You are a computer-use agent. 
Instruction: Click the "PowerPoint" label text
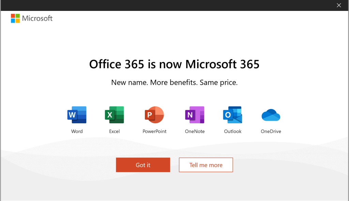point(154,131)
